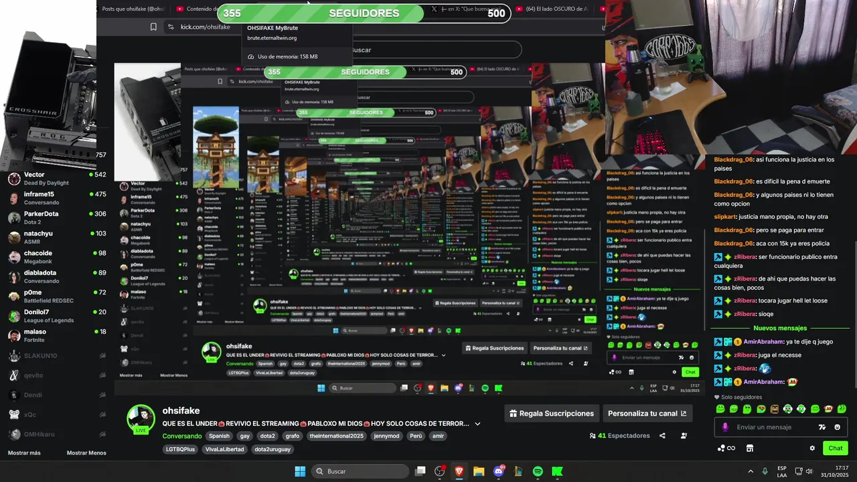Viewport: 857px width, 482px height.
Task: Click the bookmark icon in address bar
Action: (x=153, y=27)
